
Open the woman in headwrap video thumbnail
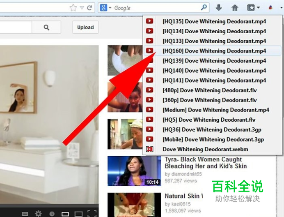[125, 134]
